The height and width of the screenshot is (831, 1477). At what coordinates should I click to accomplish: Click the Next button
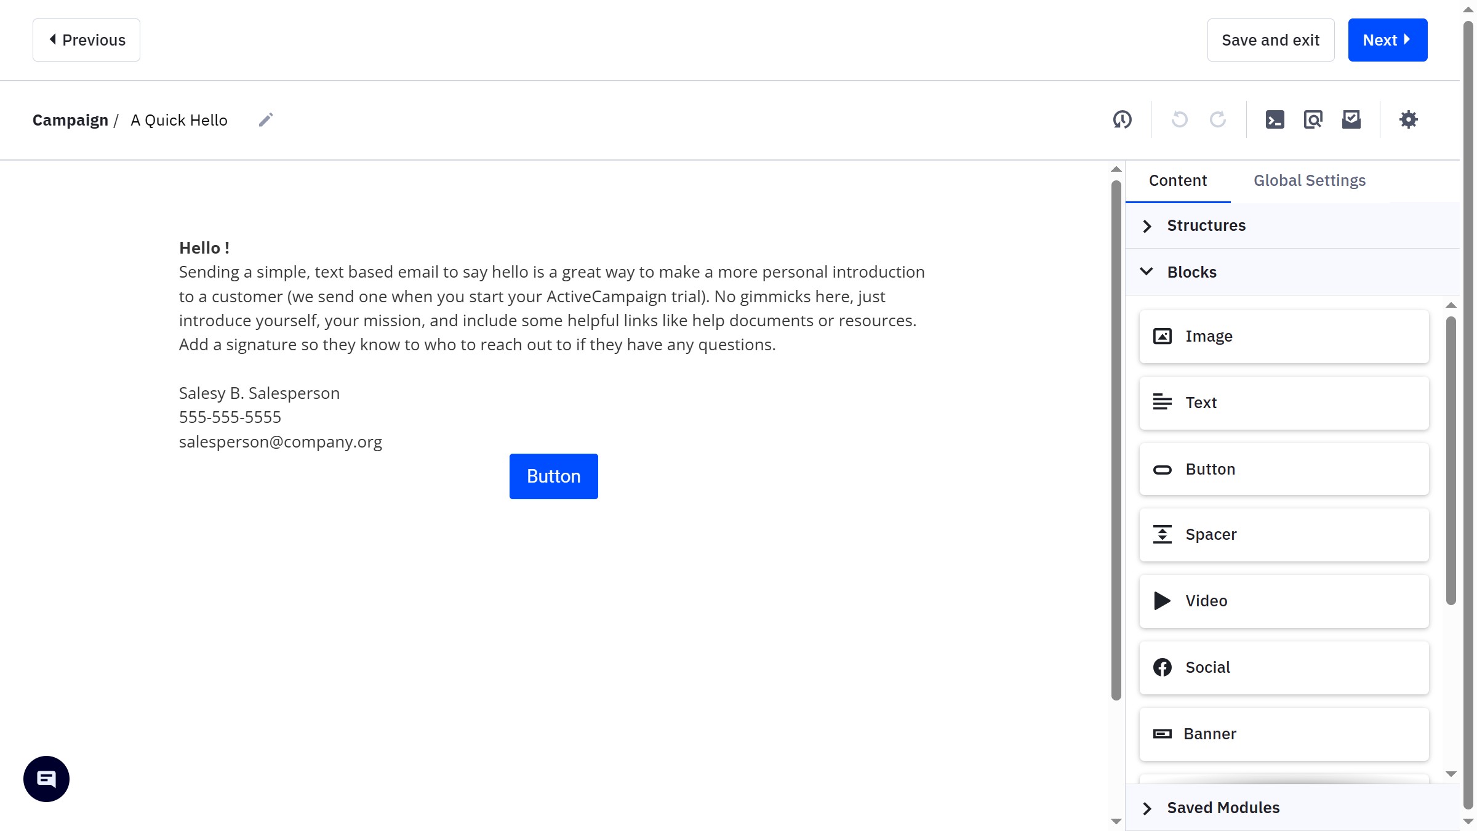point(1387,40)
